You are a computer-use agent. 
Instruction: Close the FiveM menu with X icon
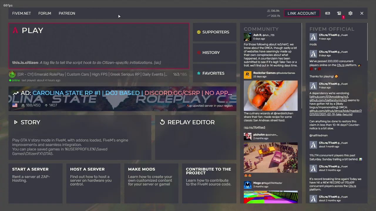(362, 13)
